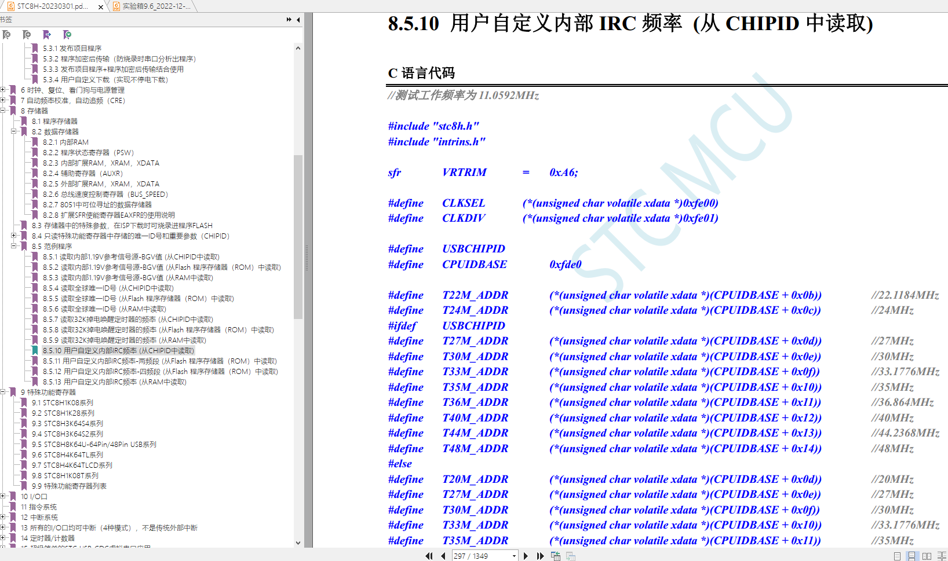948x561 pixels.
Task: Jump to the last page
Action: click(540, 556)
